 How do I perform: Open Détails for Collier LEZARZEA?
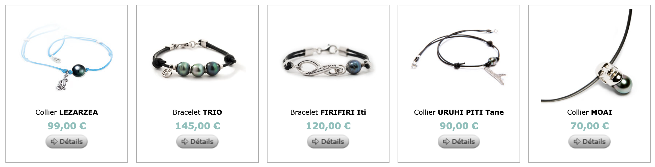67,142
